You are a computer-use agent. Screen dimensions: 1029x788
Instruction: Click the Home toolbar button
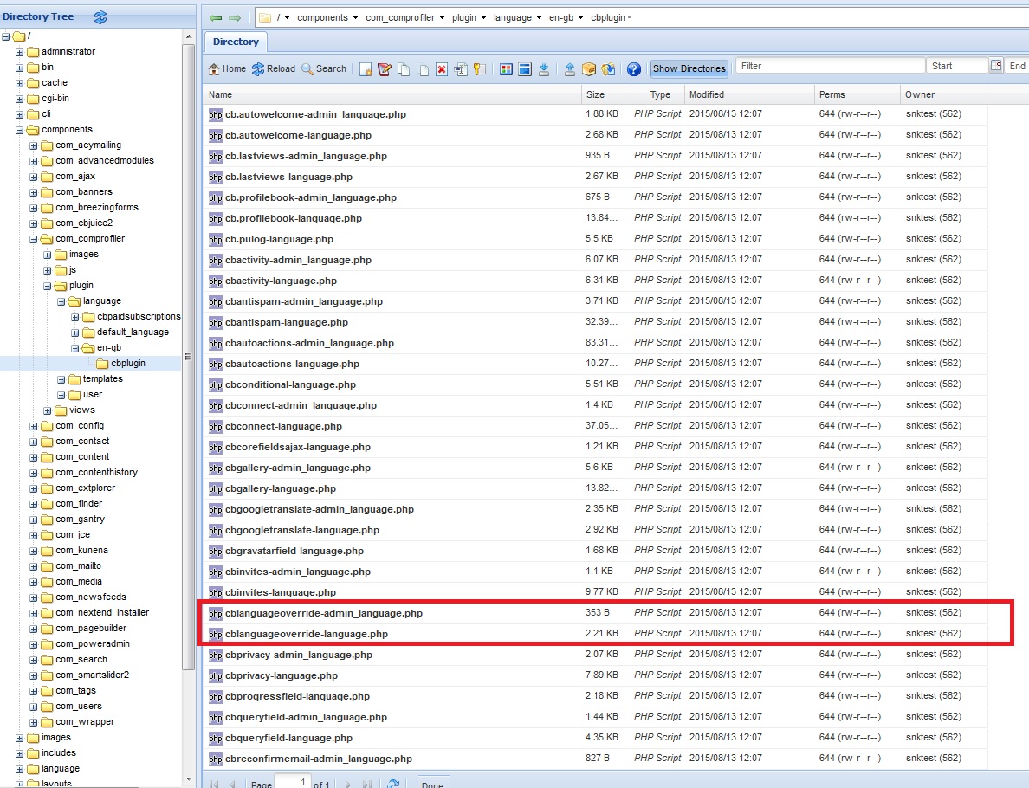[227, 69]
